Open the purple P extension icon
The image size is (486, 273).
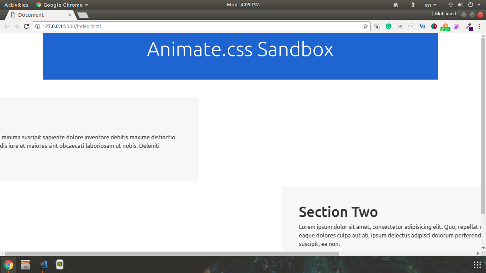(x=457, y=26)
